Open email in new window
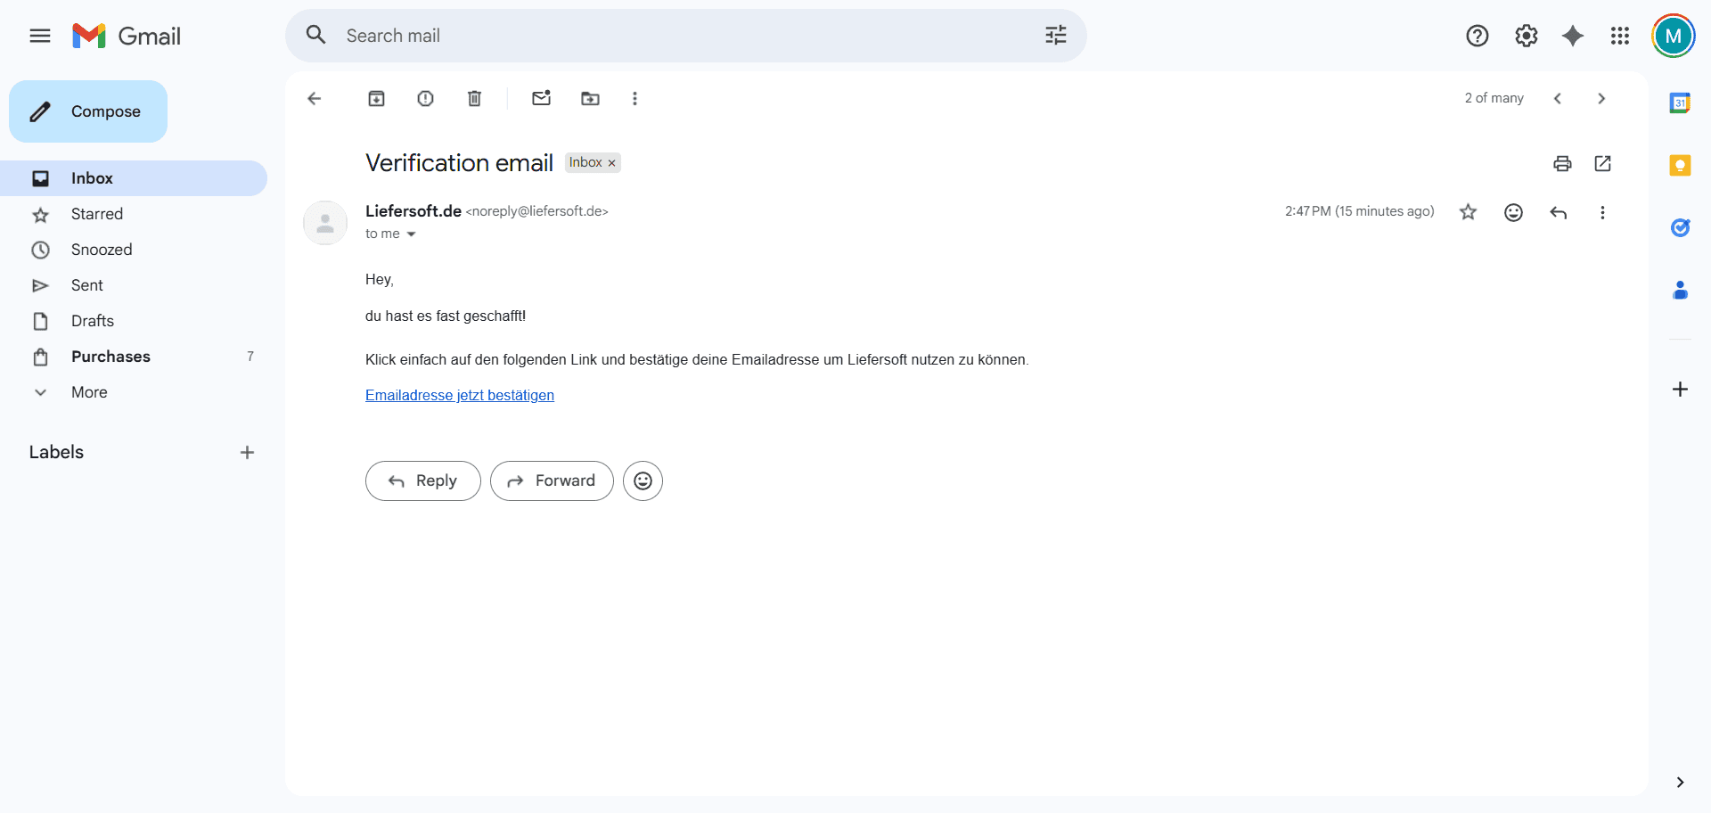 point(1602,163)
